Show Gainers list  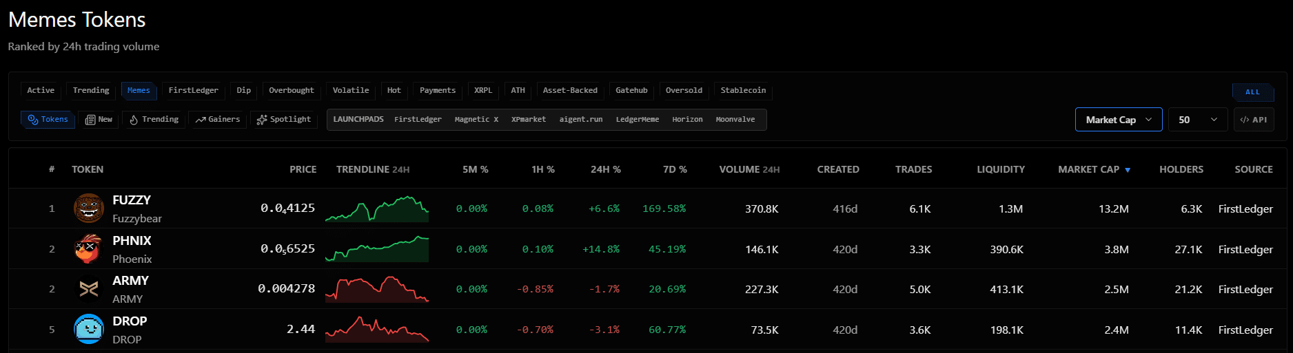217,120
